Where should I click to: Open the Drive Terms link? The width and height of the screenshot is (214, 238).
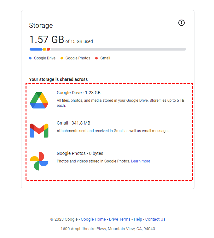120,219
